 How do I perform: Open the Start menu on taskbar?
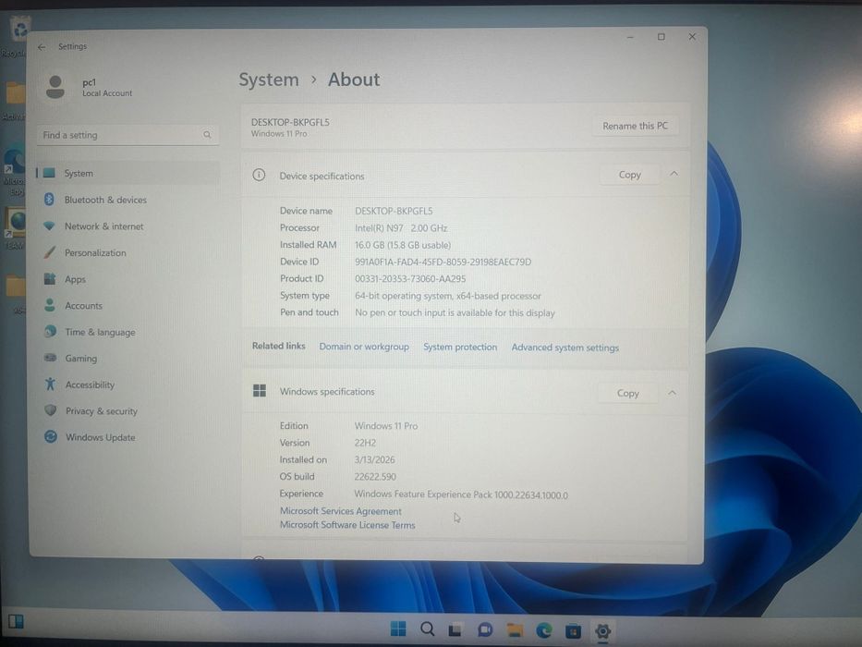(x=398, y=629)
